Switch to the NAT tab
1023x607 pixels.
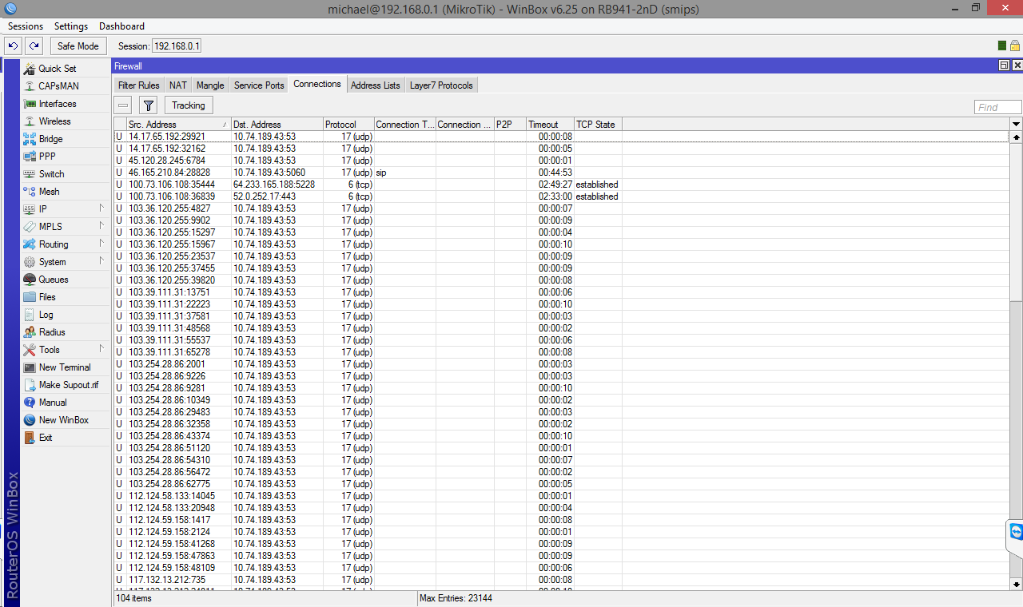click(x=177, y=85)
